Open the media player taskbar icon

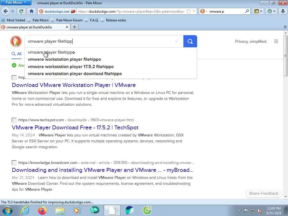coord(77,210)
